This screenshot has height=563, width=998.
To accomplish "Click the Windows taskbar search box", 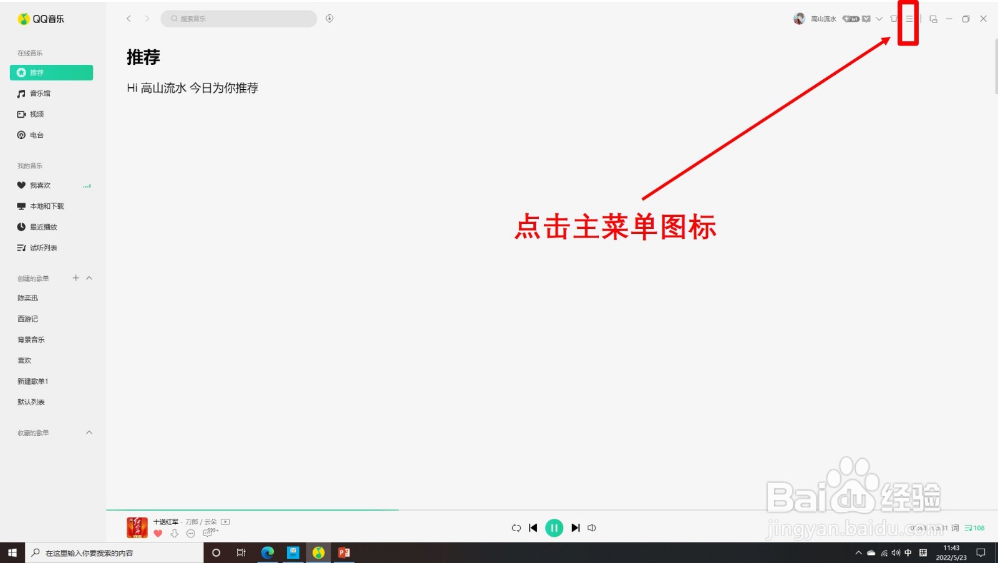I will pyautogui.click(x=114, y=552).
